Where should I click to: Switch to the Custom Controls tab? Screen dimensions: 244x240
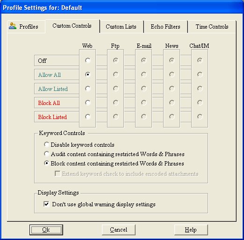[72, 26]
